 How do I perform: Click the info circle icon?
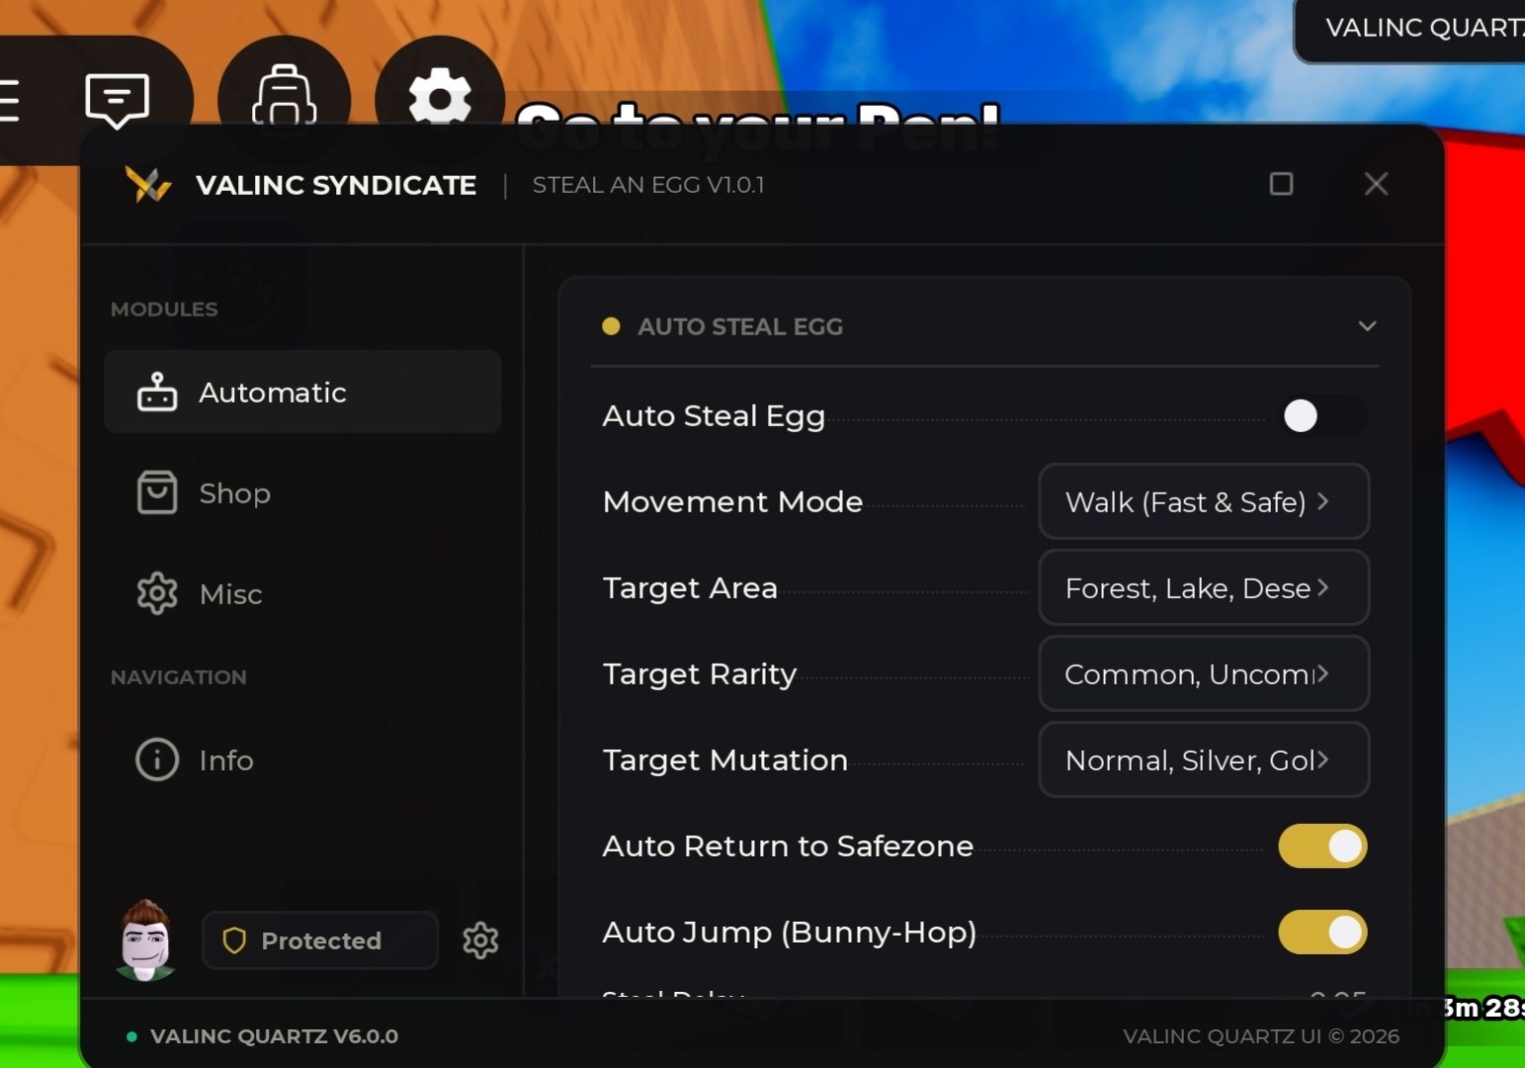pos(157,759)
